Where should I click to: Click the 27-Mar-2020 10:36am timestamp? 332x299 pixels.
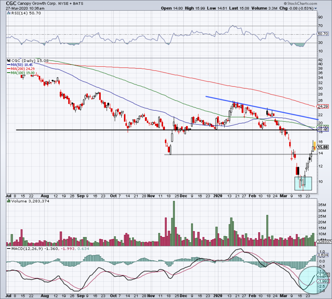25,8
